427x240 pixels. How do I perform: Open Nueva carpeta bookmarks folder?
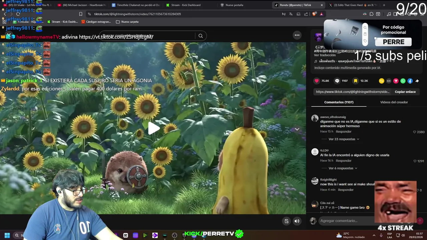(x=127, y=22)
